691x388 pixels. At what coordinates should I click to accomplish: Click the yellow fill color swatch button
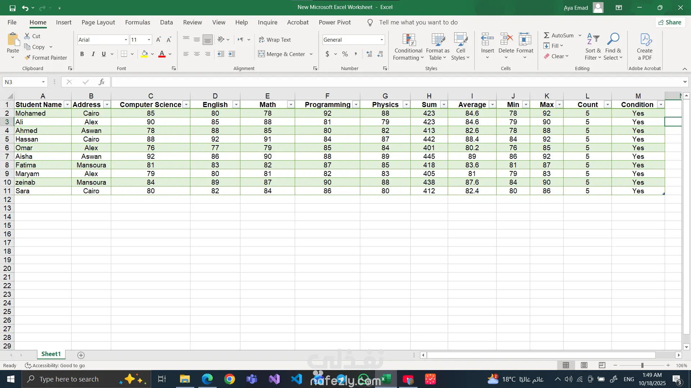[x=144, y=54]
